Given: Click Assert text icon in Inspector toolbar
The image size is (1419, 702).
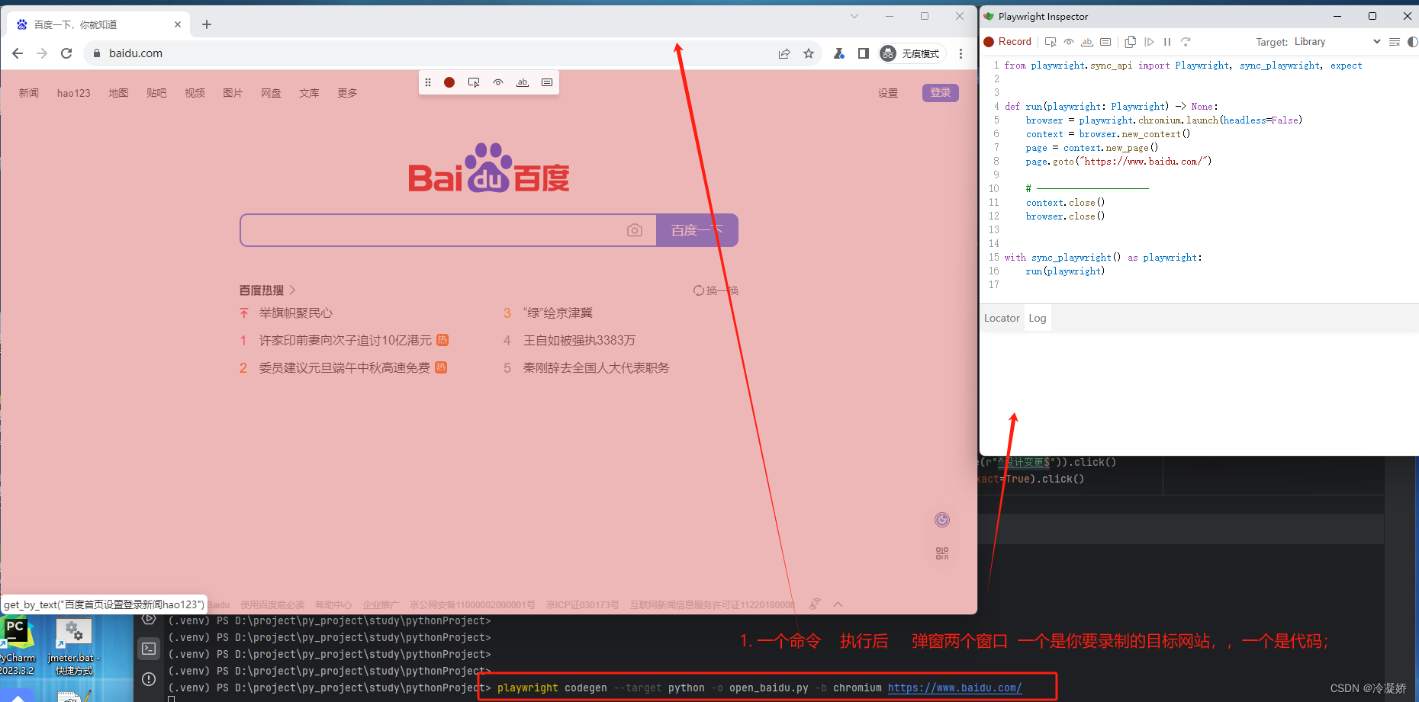Looking at the screenshot, I should coord(1087,42).
